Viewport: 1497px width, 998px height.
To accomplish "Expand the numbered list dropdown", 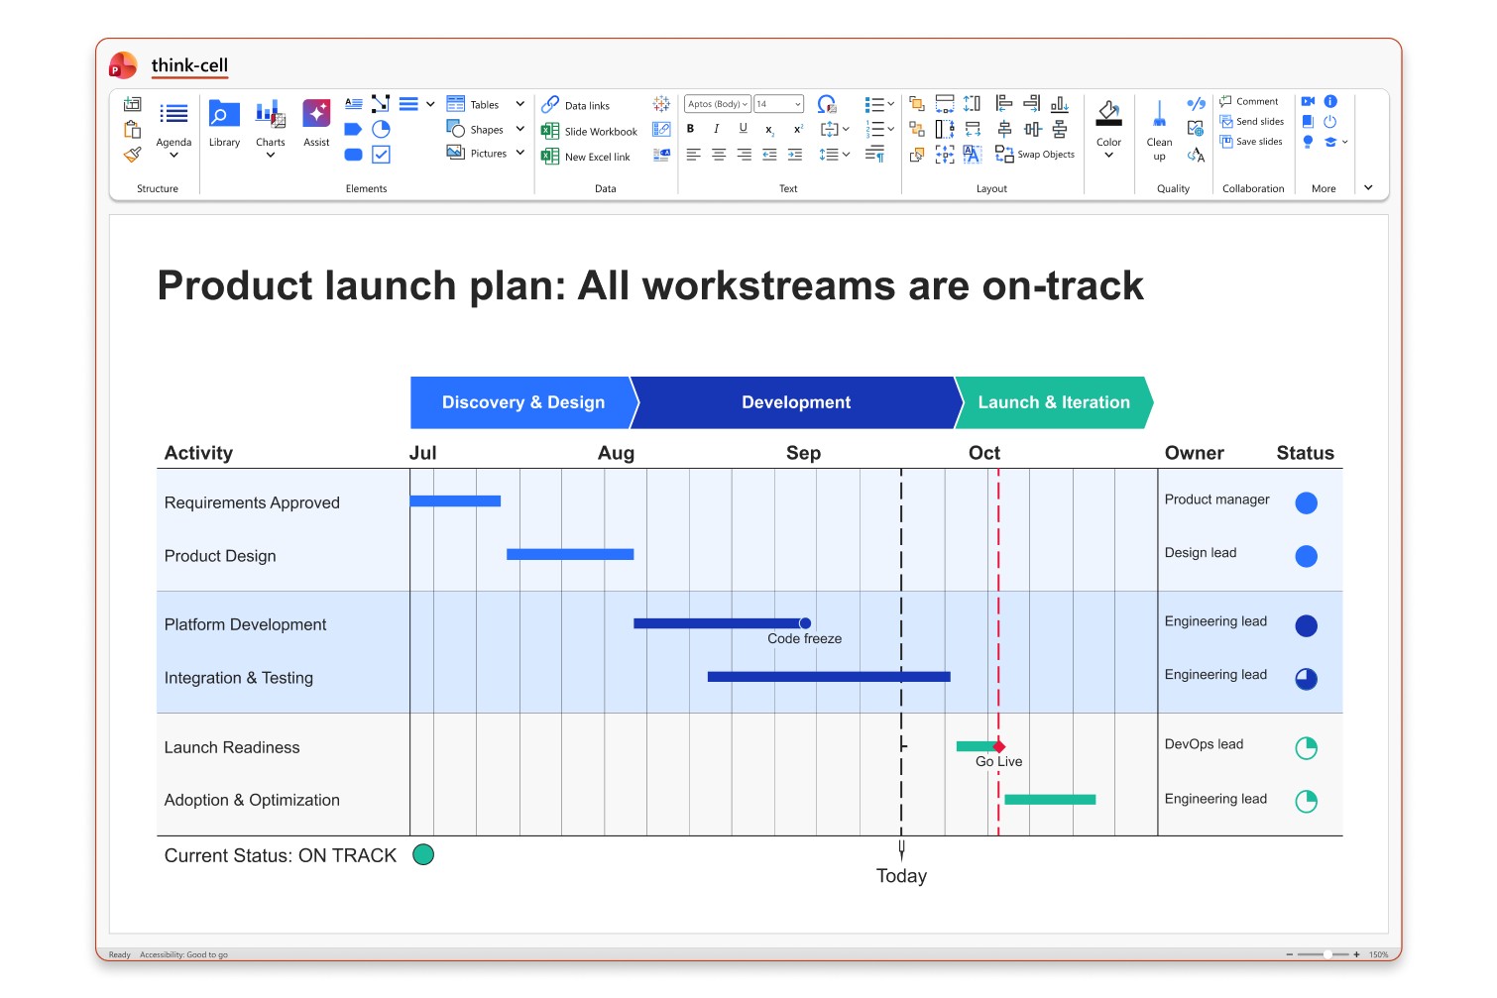I will [x=890, y=129].
